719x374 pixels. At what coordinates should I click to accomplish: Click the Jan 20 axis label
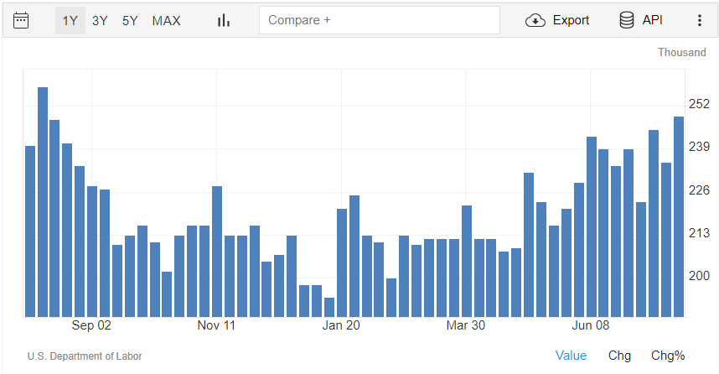[341, 325]
